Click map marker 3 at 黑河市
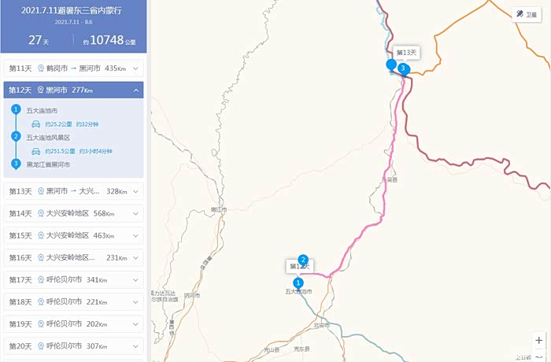Viewport: 551px width, 362px height. 403,69
